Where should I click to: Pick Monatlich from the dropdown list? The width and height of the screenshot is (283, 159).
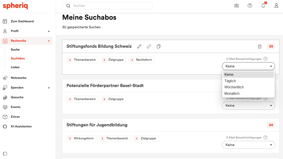pyautogui.click(x=232, y=94)
